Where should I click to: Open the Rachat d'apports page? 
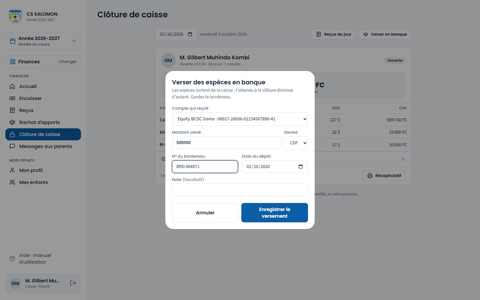pos(43,122)
